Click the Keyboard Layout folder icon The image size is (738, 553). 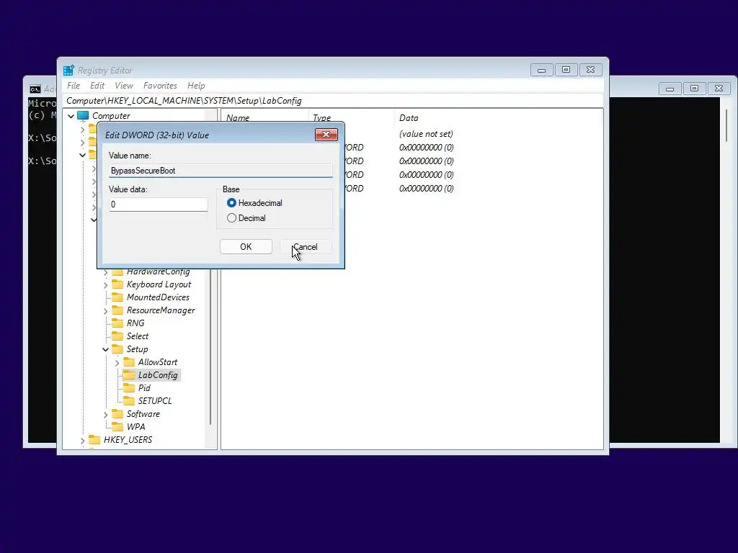coord(117,284)
